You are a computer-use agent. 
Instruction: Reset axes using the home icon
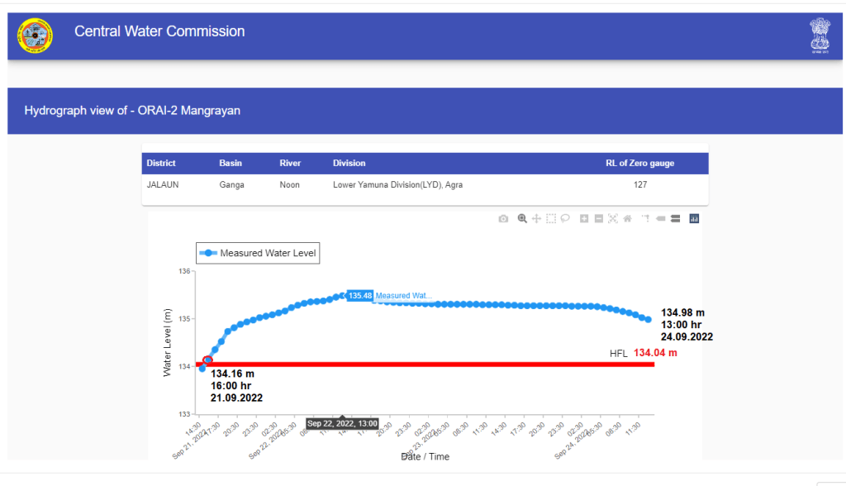tap(627, 219)
